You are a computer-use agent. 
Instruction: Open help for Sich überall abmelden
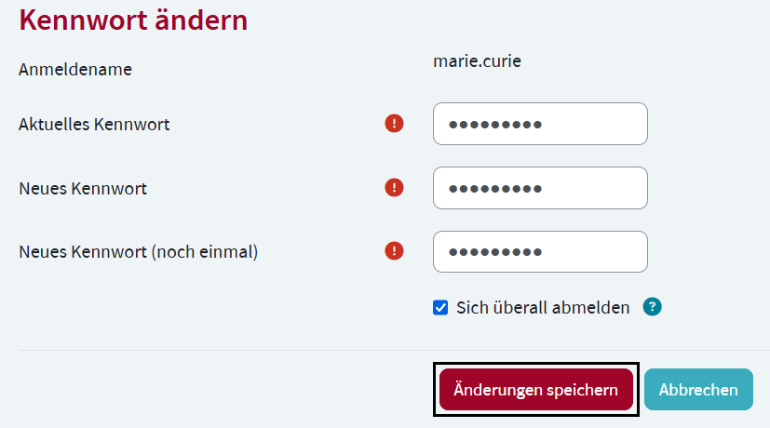tap(652, 307)
